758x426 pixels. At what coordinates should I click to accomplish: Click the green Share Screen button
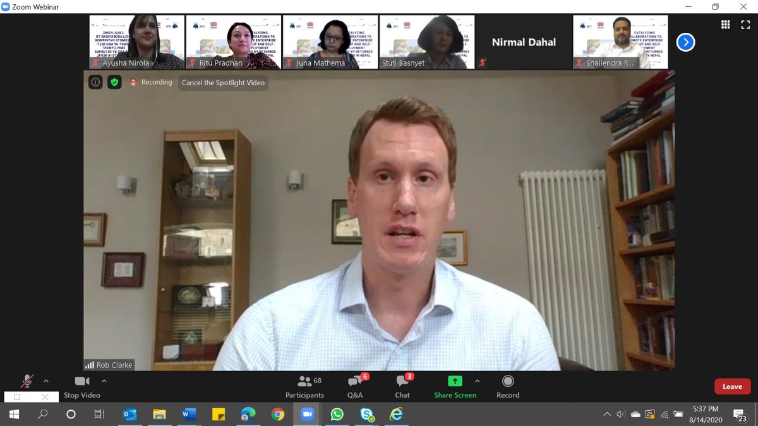[x=455, y=387]
